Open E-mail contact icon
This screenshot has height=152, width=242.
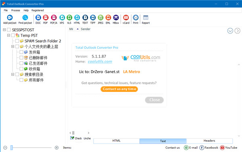(186, 148)
